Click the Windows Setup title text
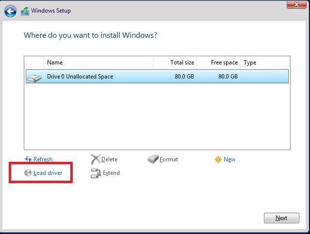The height and width of the screenshot is (234, 310). point(51,11)
